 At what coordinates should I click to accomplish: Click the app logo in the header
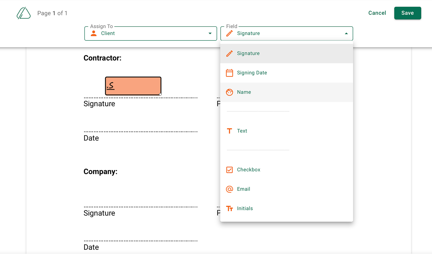click(24, 13)
